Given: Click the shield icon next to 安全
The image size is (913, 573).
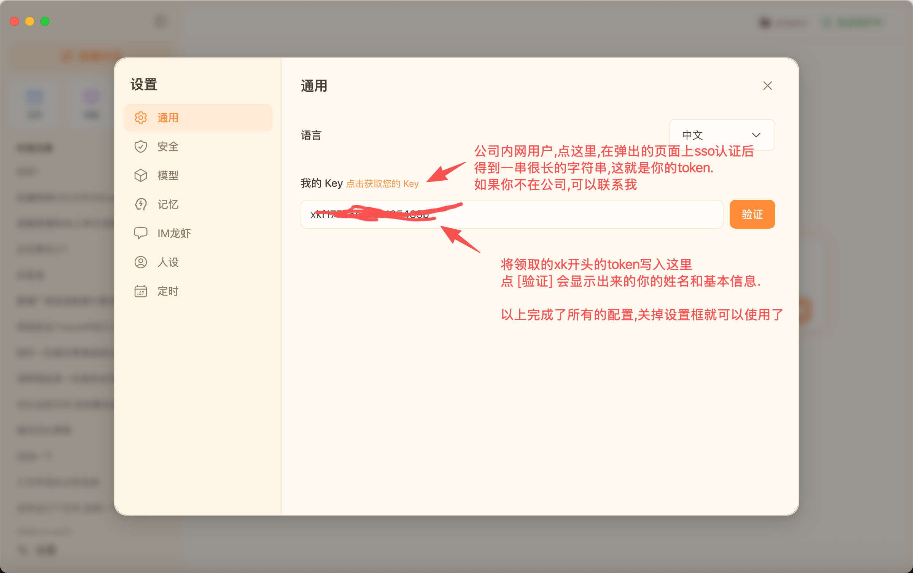Looking at the screenshot, I should (x=141, y=146).
